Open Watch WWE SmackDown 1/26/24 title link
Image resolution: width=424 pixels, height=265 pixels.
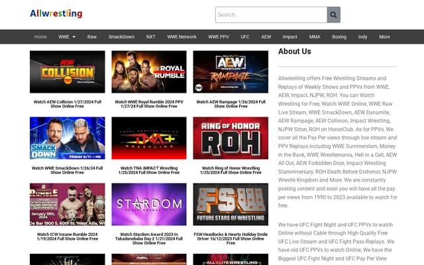(x=68, y=170)
